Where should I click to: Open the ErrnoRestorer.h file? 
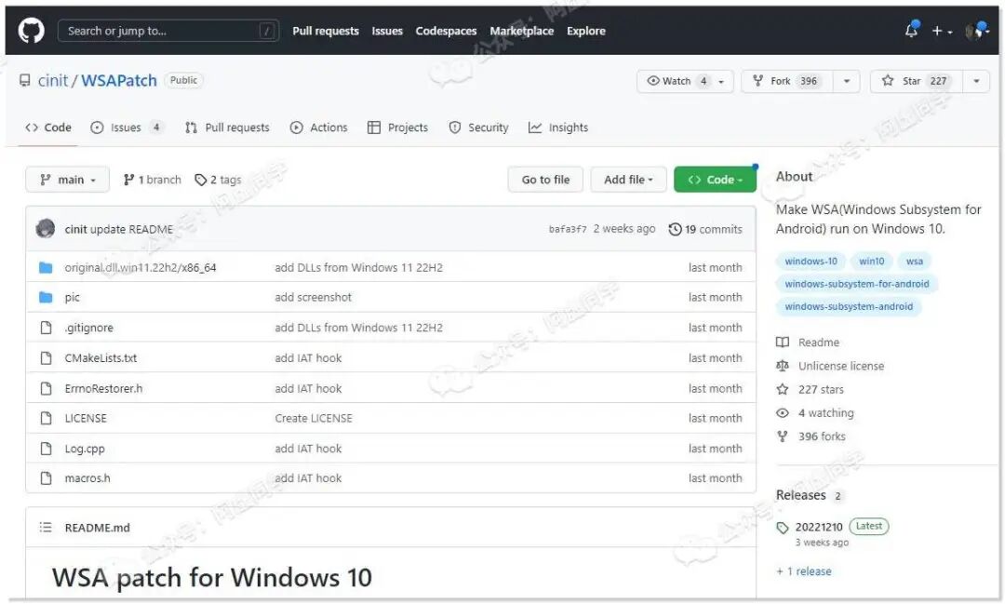103,388
